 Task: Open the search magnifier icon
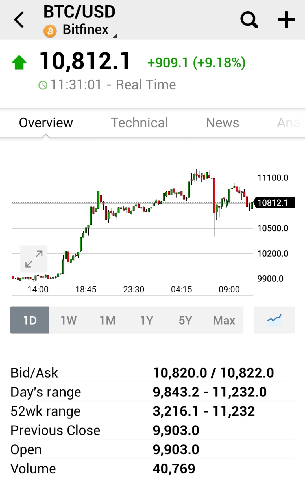pyautogui.click(x=249, y=20)
